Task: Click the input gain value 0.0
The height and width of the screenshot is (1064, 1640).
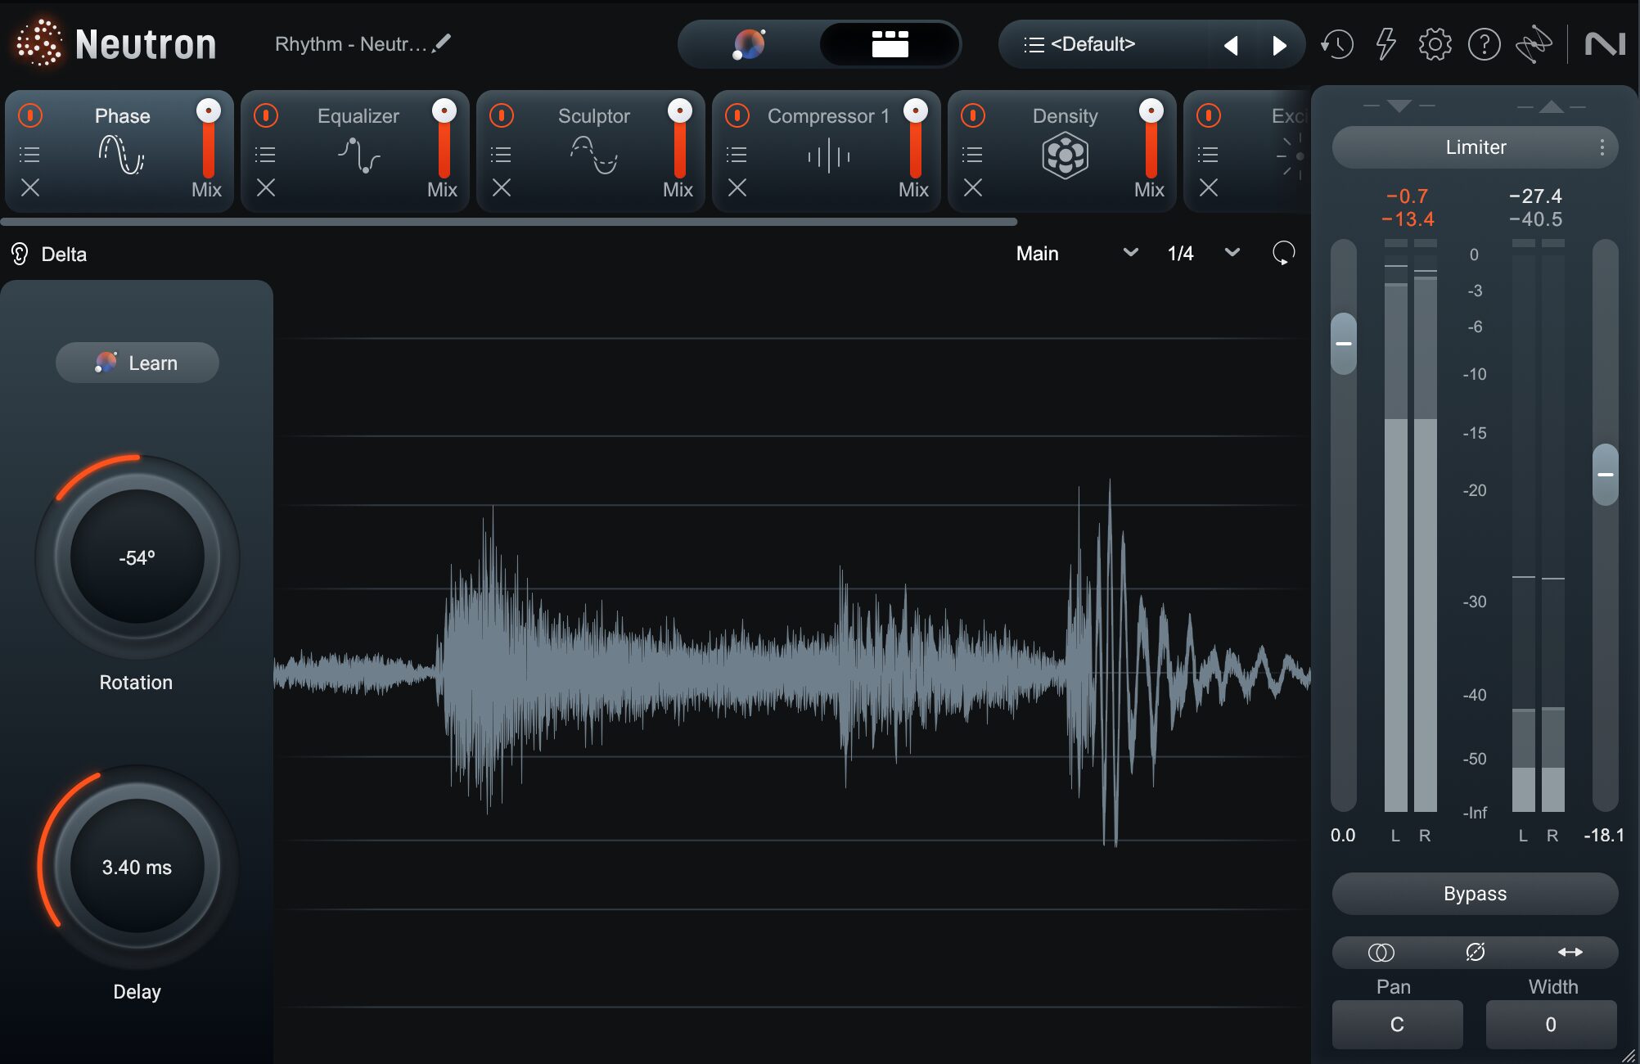Action: (1342, 836)
